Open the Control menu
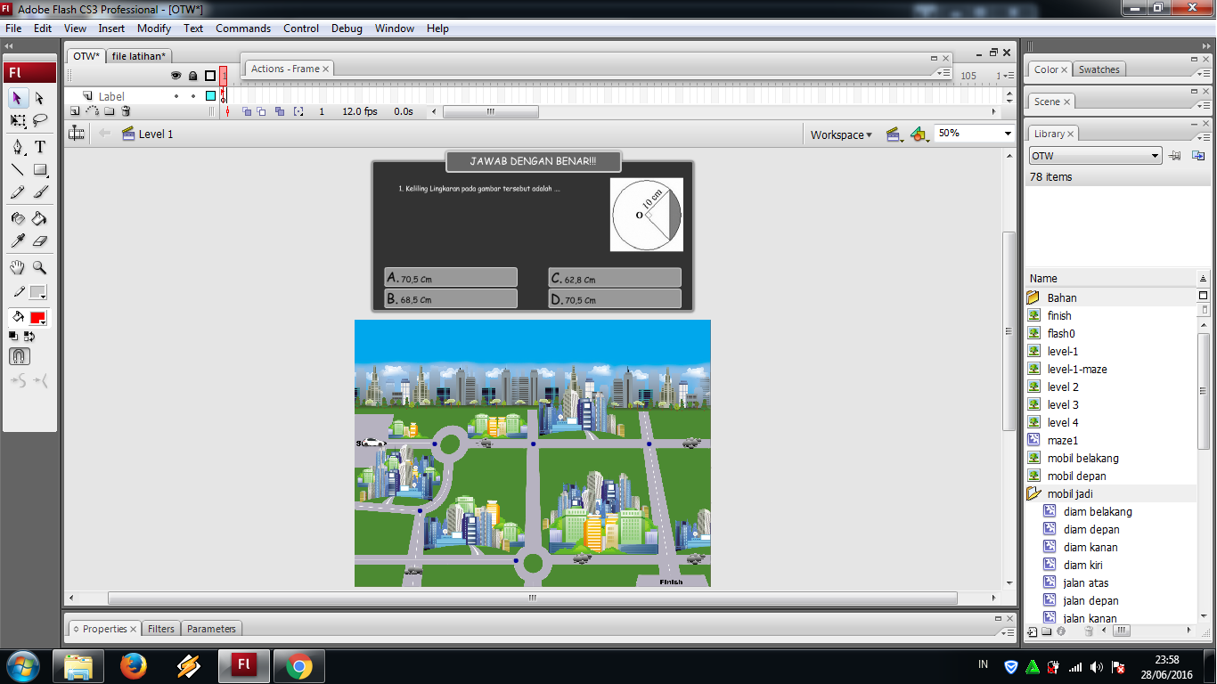 tap(301, 28)
